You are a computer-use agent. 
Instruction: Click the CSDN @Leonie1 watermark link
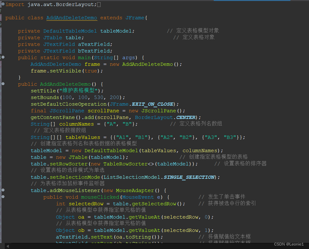289,244
